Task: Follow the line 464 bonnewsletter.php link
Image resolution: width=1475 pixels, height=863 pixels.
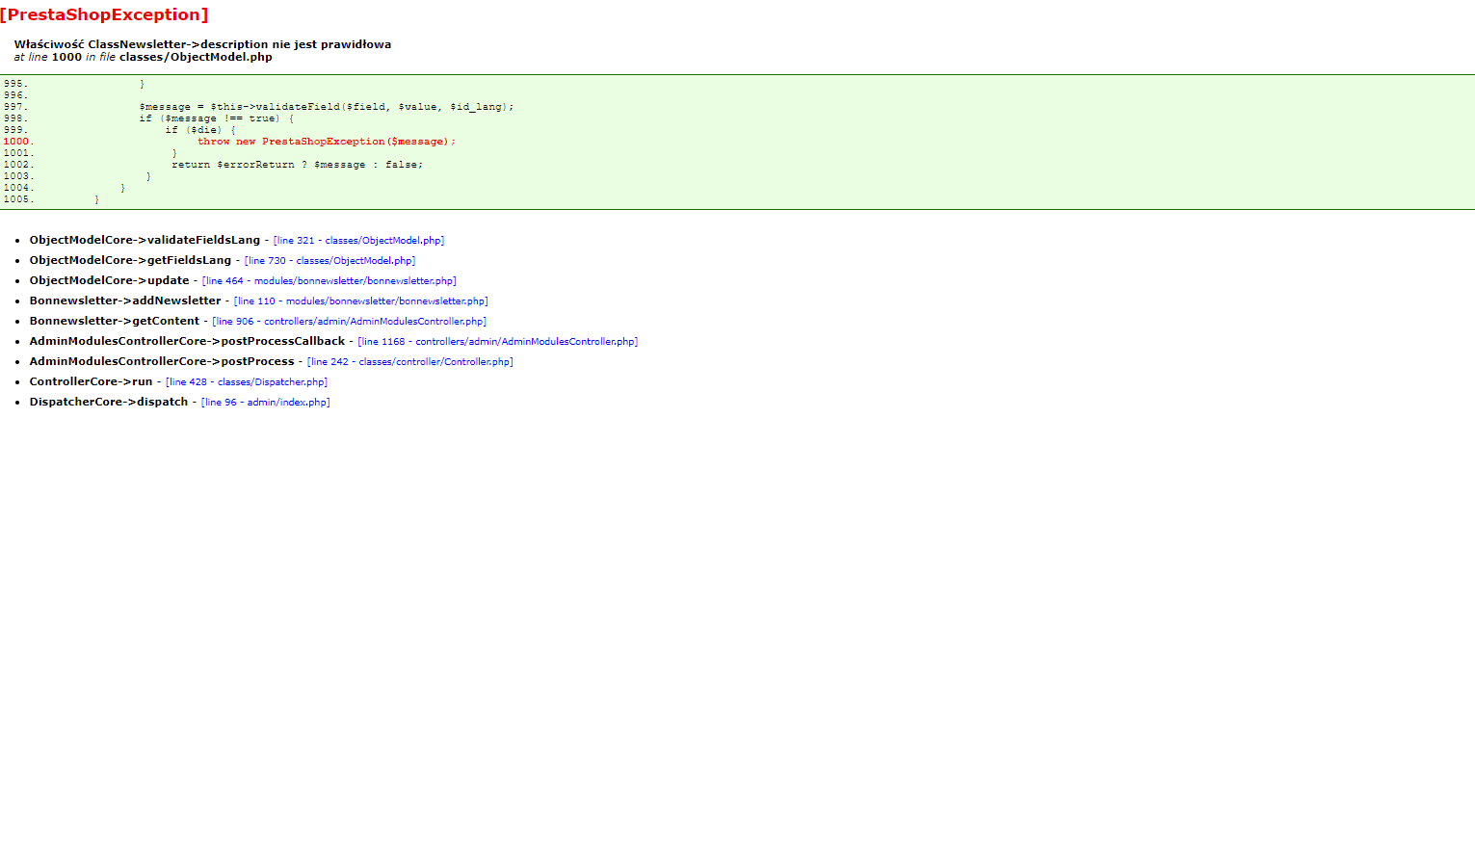Action: pos(329,281)
